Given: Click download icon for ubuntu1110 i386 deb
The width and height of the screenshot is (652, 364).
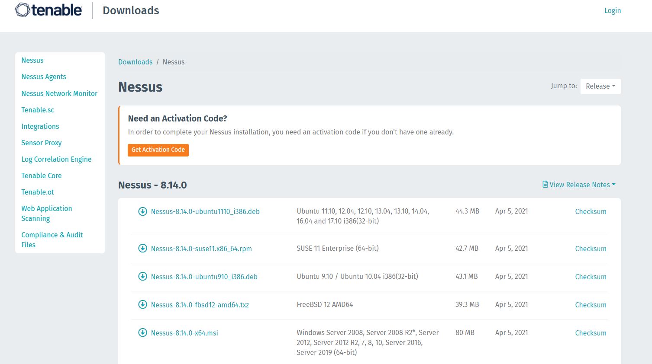Looking at the screenshot, I should coord(142,211).
